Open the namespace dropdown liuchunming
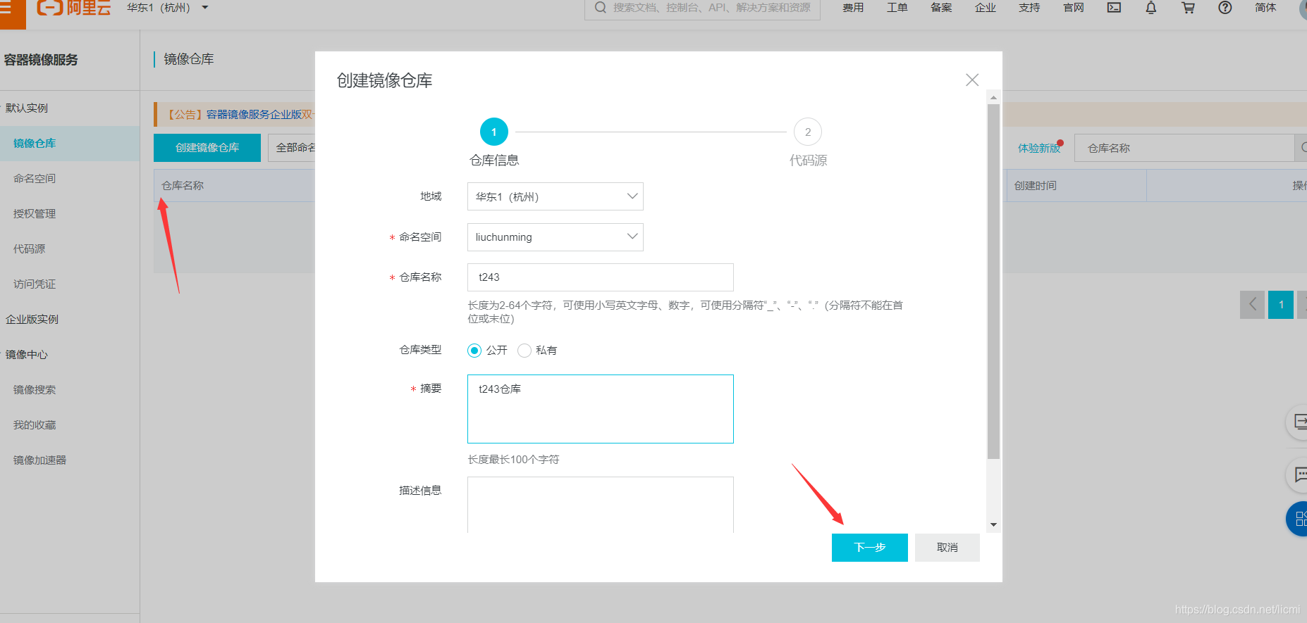This screenshot has width=1307, height=623. point(556,237)
